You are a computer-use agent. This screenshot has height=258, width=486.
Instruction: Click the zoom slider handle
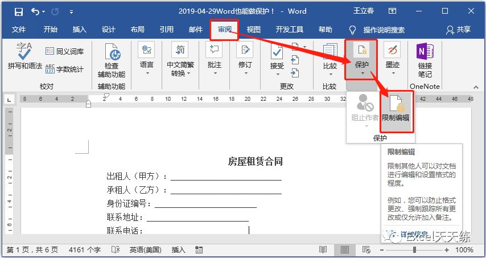(414, 250)
